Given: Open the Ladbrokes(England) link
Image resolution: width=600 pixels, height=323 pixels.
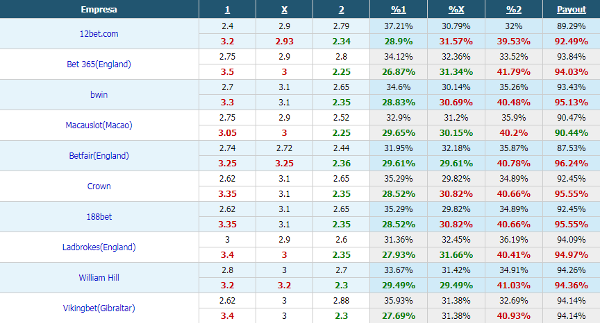Looking at the screenshot, I should (99, 247).
